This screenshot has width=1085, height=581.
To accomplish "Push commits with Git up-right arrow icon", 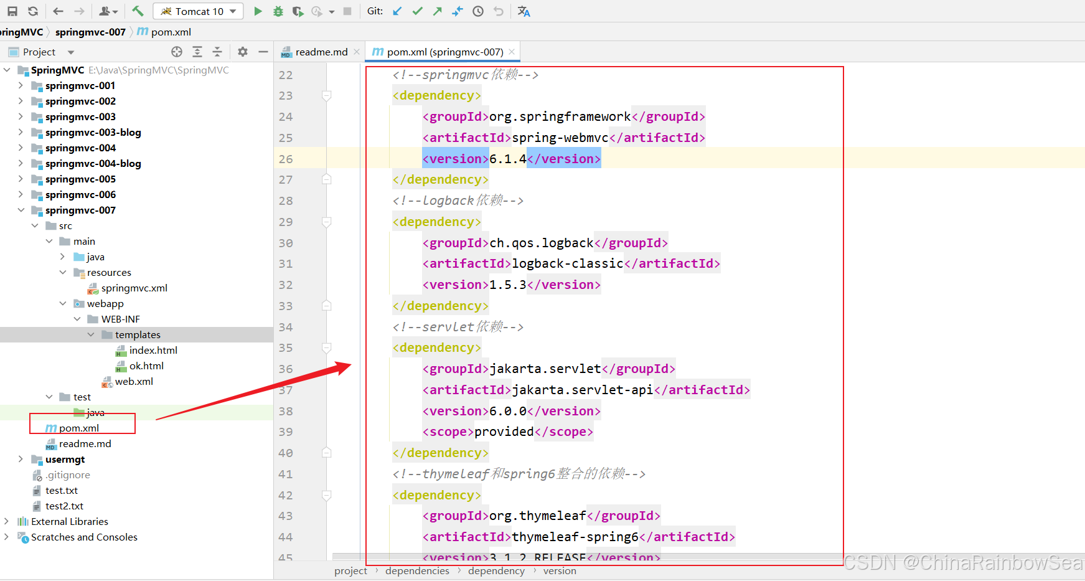I will (438, 11).
